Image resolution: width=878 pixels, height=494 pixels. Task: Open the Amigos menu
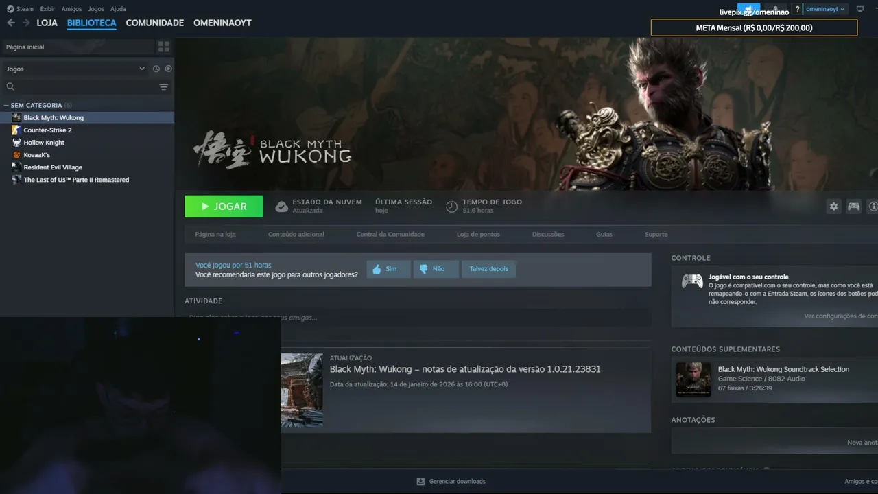(x=71, y=9)
